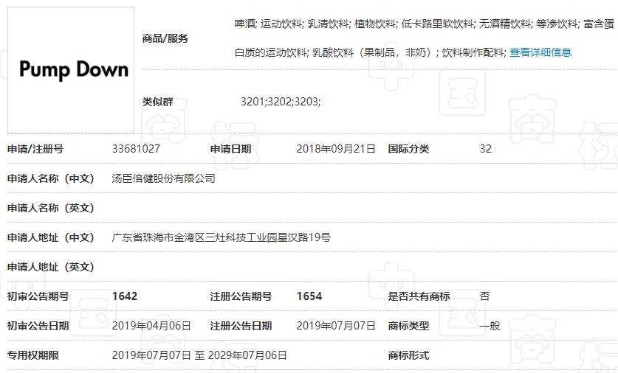
Task: Click the 商品/服务 label
Action: point(165,38)
